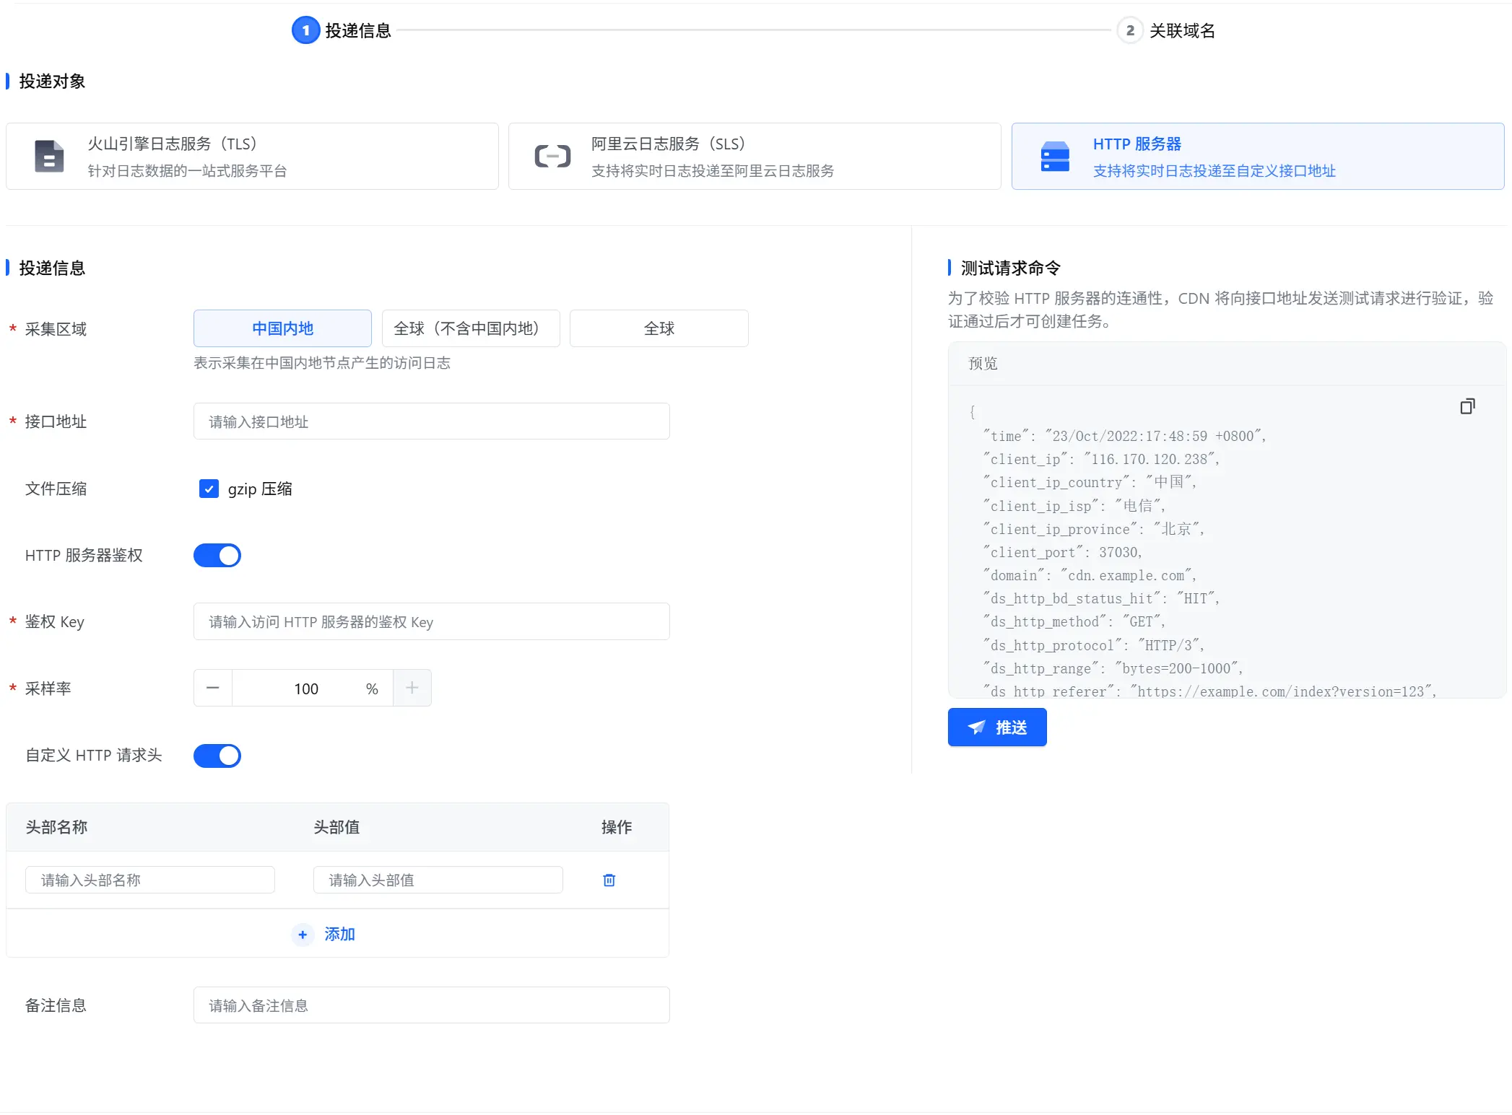The image size is (1512, 1115).
Task: Click the "domain": "cdn.example.com" line
Action: click(x=1090, y=575)
